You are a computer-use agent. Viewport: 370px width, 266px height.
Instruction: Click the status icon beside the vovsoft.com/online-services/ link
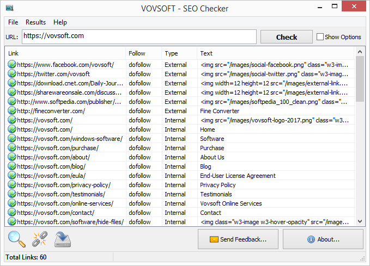pos(12,203)
